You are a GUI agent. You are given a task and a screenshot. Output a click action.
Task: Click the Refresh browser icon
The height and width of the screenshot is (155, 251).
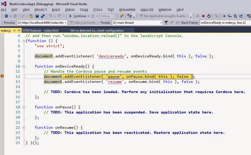[93, 16]
